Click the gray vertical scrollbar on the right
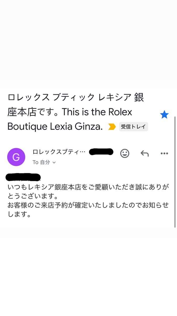Screen dimensions: 177x316 click(175, 172)
